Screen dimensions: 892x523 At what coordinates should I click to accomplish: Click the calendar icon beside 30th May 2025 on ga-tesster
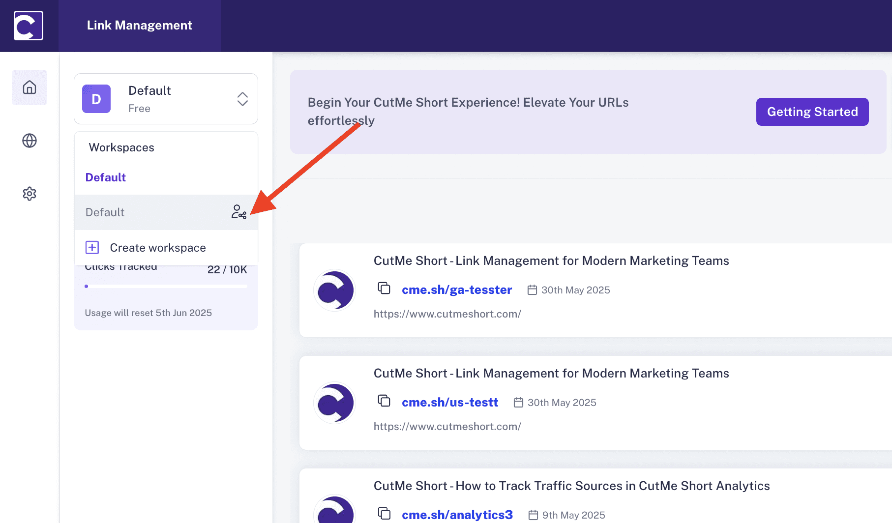[x=532, y=290]
